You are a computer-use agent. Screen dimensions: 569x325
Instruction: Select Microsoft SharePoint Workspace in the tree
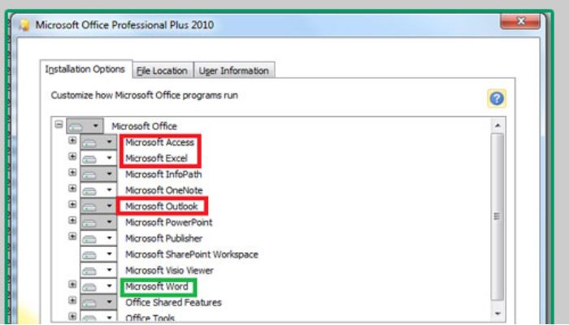tap(192, 254)
